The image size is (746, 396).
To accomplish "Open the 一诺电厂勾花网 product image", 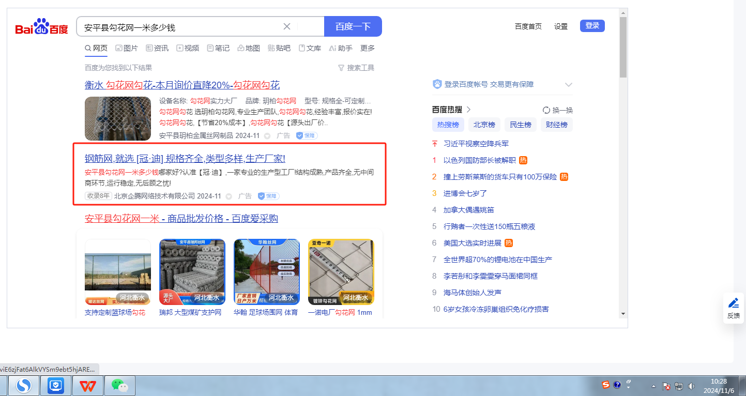I will click(341, 272).
